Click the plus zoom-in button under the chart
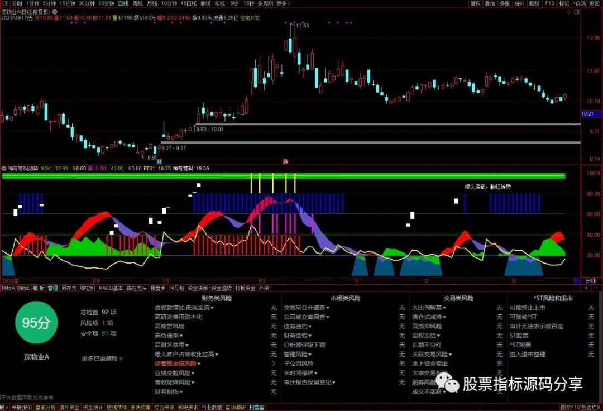This screenshot has height=411, width=603. click(x=586, y=288)
